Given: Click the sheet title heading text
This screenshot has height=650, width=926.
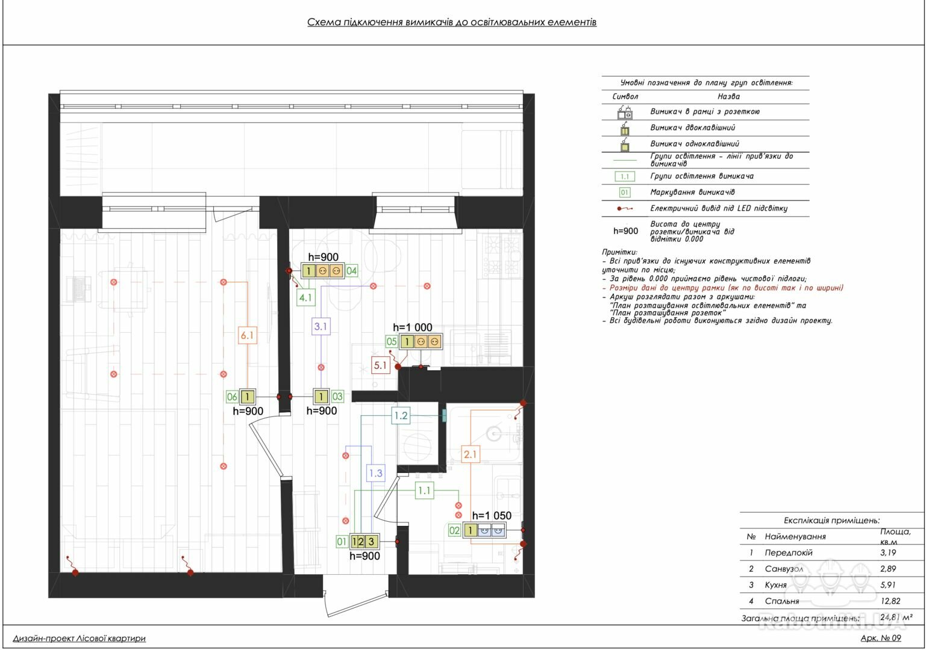Looking at the screenshot, I should coord(452,22).
